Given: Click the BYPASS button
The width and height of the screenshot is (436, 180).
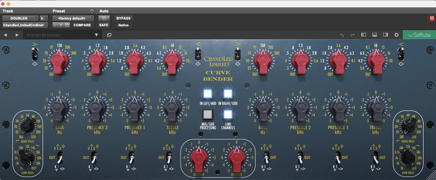Looking at the screenshot, I should (123, 18).
